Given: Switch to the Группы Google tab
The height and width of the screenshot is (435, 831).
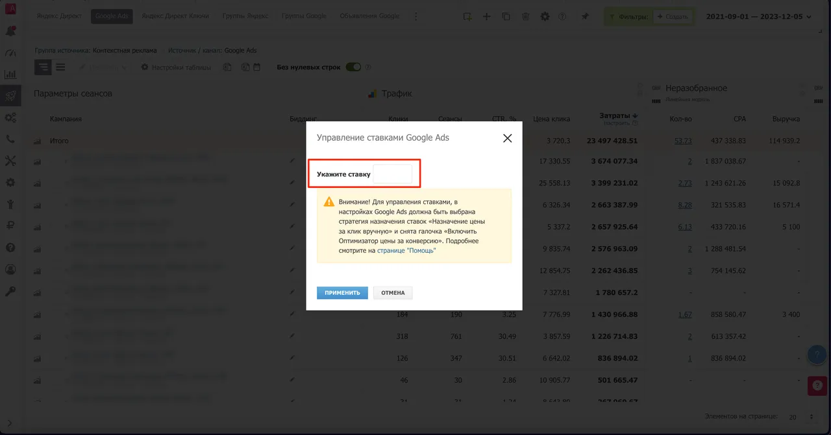Looking at the screenshot, I should pyautogui.click(x=304, y=16).
